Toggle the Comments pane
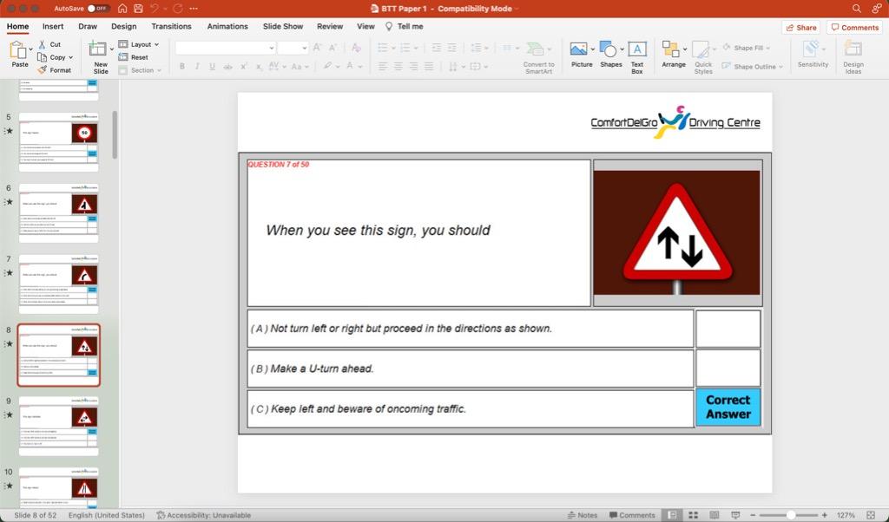 pyautogui.click(x=633, y=514)
